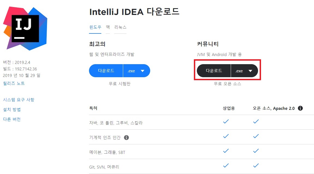The height and width of the screenshot is (174, 314).
Task: View 다른 버전 of IntelliJ IDEA
Action: click(x=12, y=119)
